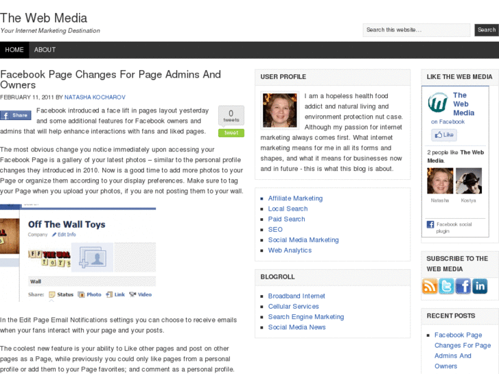Visit Social Media News blogroll link
This screenshot has height=374, width=499.
click(x=297, y=327)
